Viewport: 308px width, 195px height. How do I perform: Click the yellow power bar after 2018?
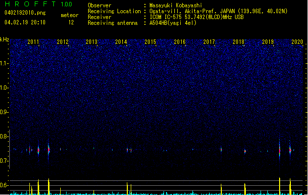[x=245, y=189]
